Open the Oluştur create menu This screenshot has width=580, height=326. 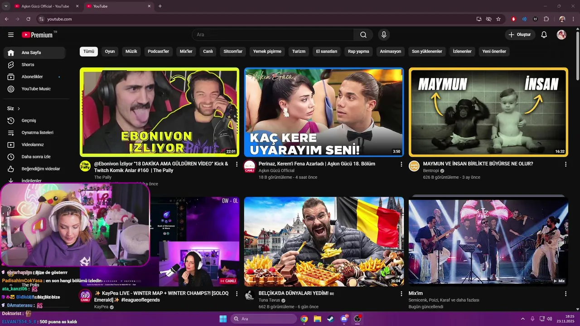[x=520, y=35]
